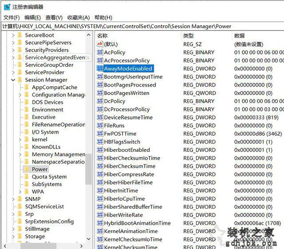Click the HiberbootEnabled value icon
Screen dimensions: 284x249
click(x=100, y=149)
